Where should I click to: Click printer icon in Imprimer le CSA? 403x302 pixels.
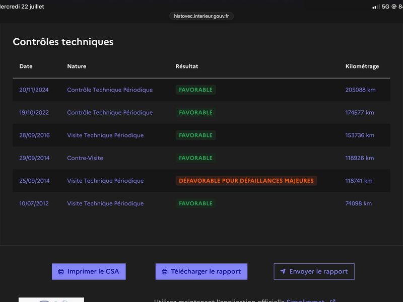click(x=61, y=272)
